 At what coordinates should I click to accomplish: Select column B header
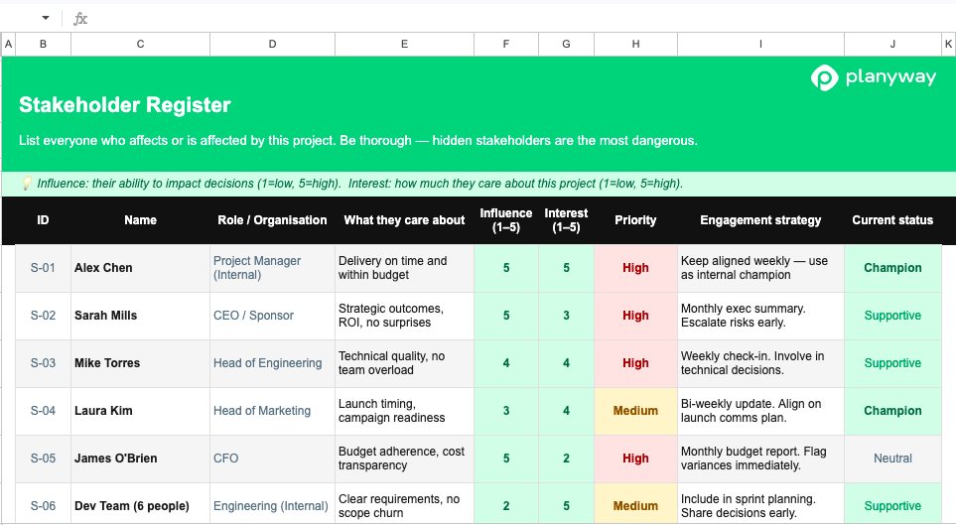pyautogui.click(x=43, y=44)
